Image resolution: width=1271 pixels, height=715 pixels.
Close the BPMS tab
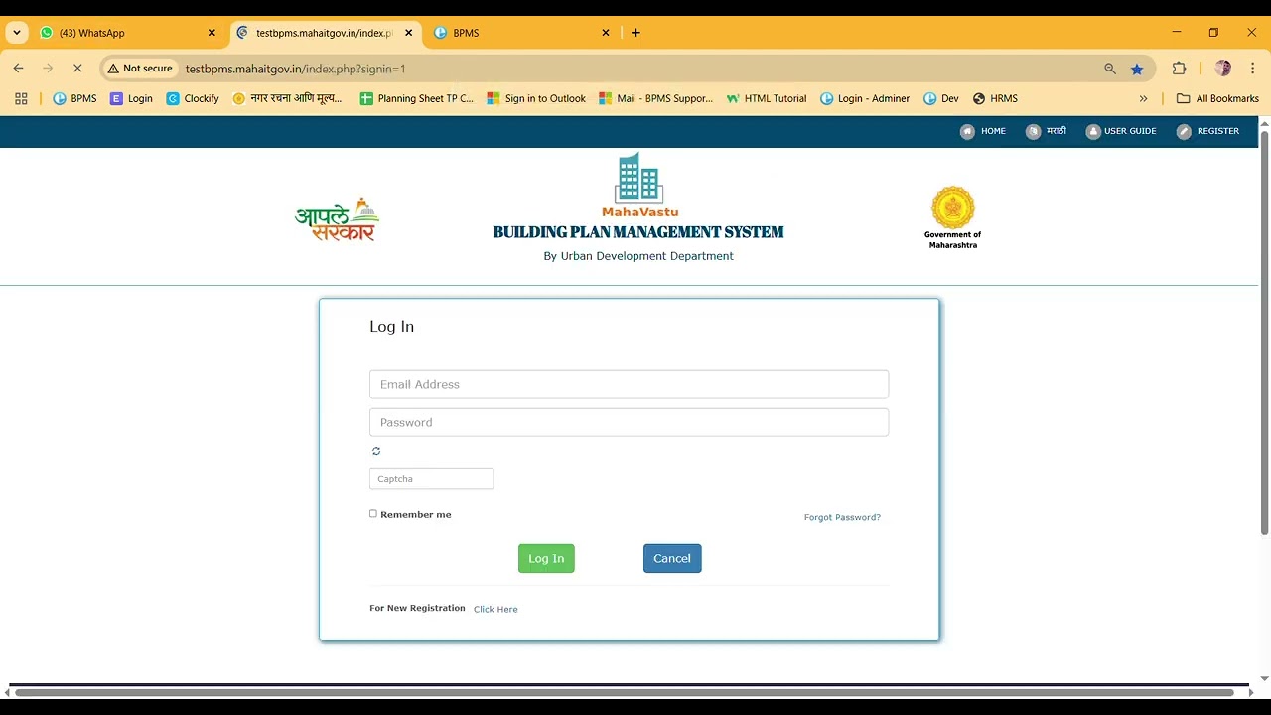pyautogui.click(x=606, y=33)
